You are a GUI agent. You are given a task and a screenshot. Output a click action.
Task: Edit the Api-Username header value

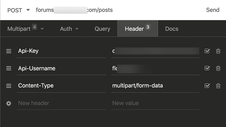click(x=155, y=68)
